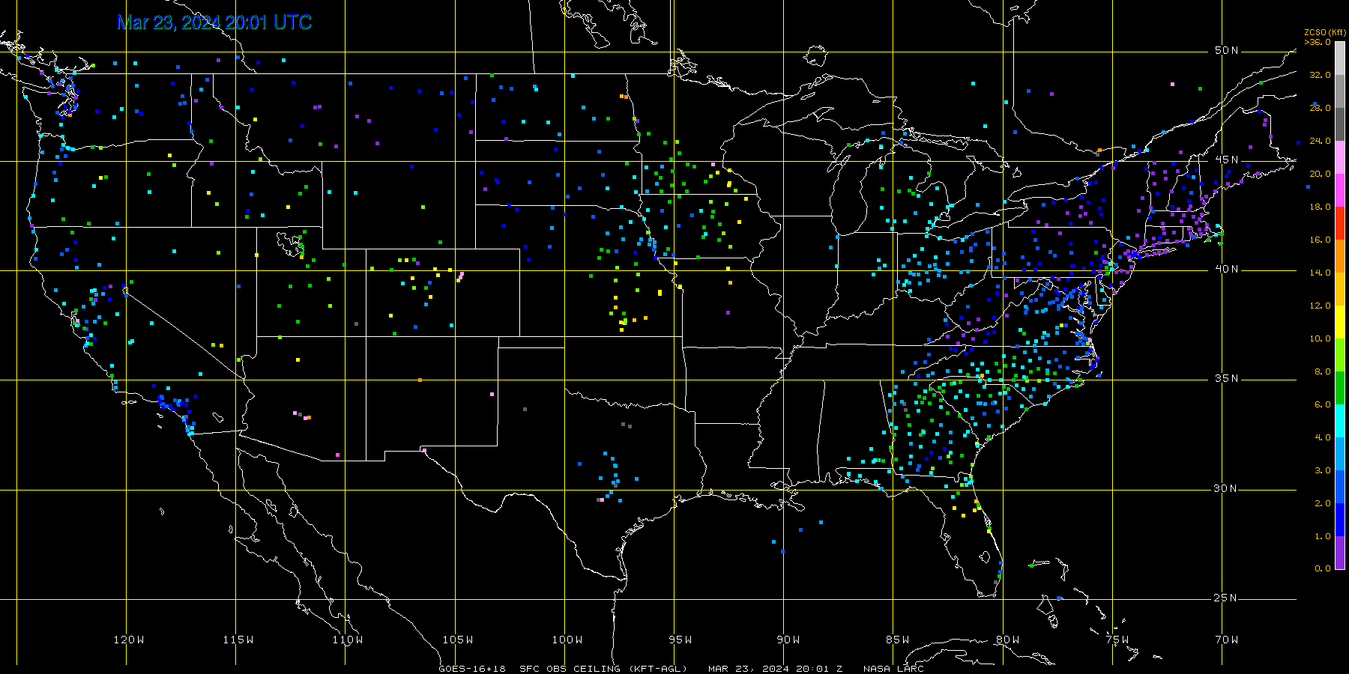This screenshot has height=674, width=1349.
Task: Select the cyan 4–6 kft color band
Action: tap(1340, 421)
